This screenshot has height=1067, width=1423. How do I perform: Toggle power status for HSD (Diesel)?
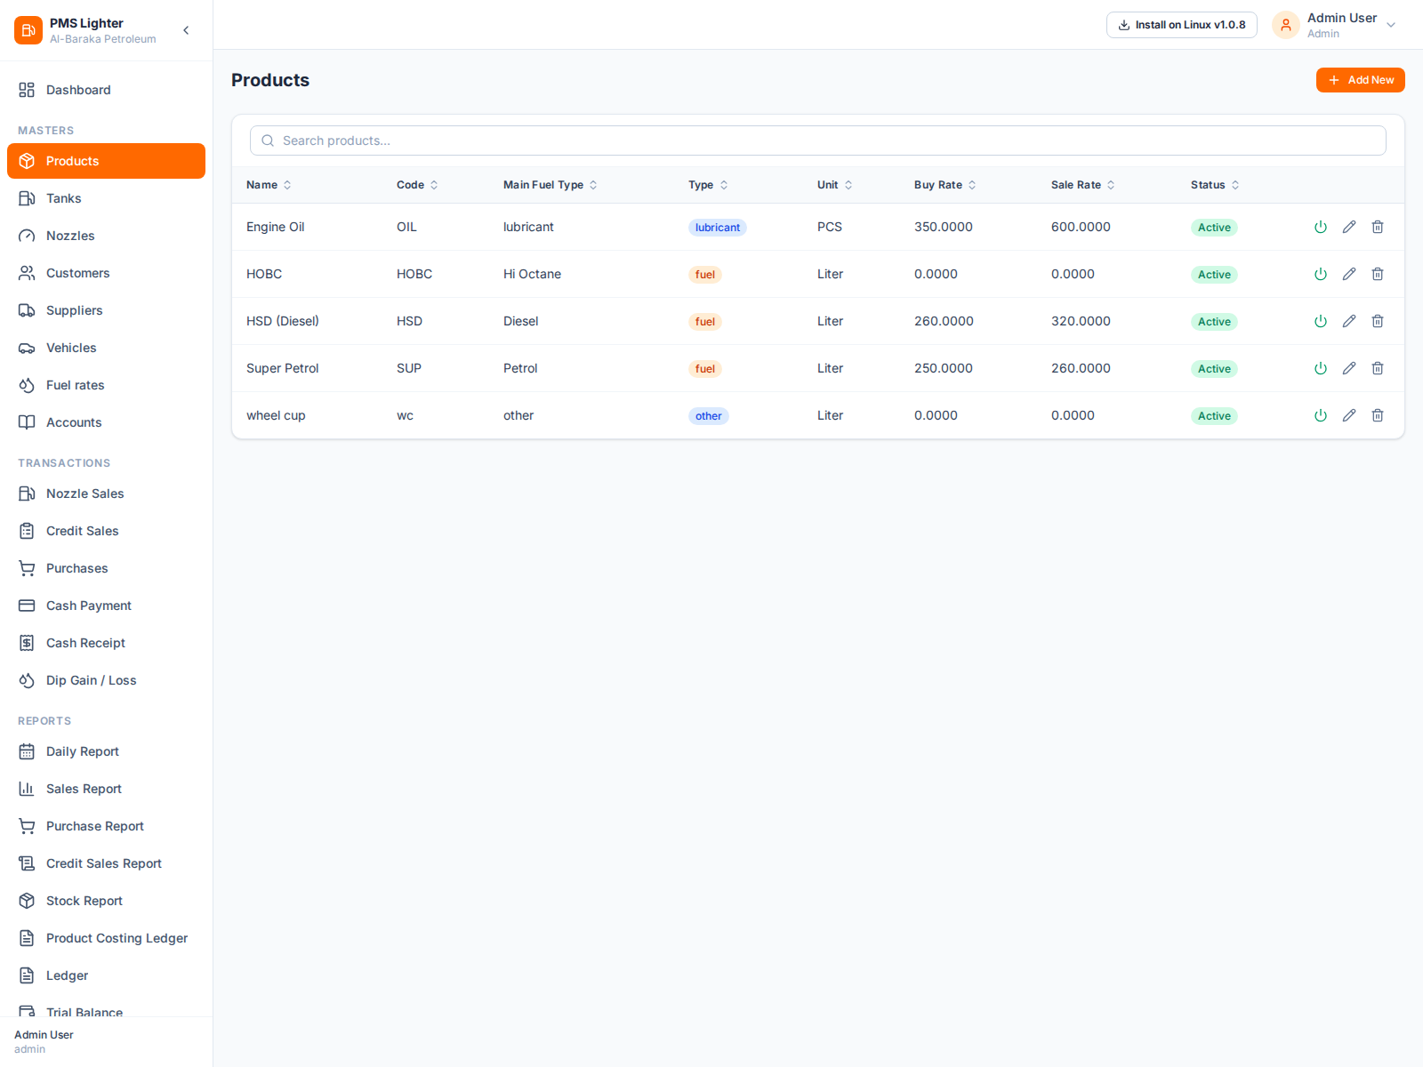click(1321, 321)
